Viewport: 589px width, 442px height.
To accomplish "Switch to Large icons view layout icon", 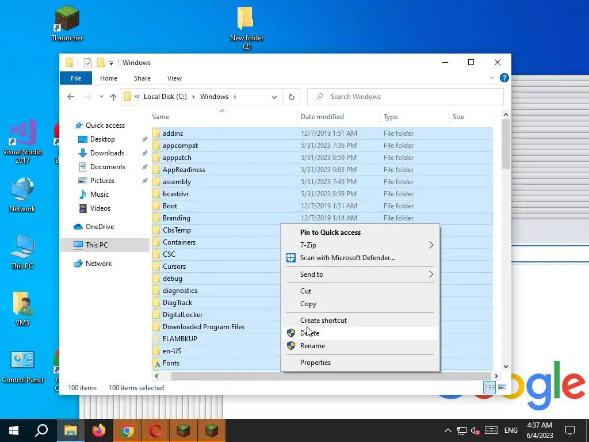I will tap(502, 387).
